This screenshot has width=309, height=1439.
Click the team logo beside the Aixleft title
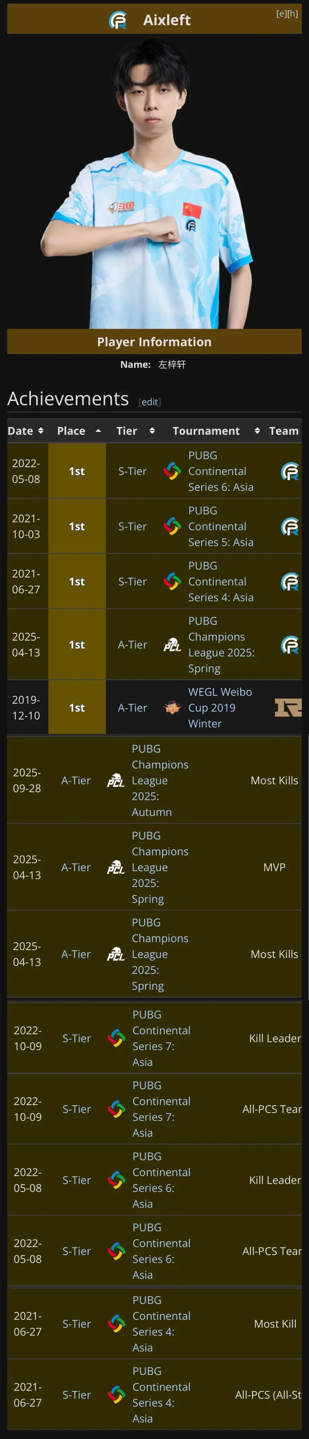click(118, 21)
